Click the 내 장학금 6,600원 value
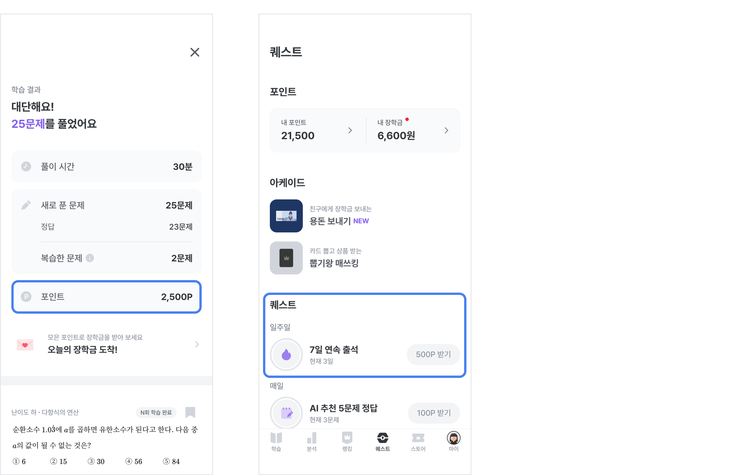 [x=396, y=136]
